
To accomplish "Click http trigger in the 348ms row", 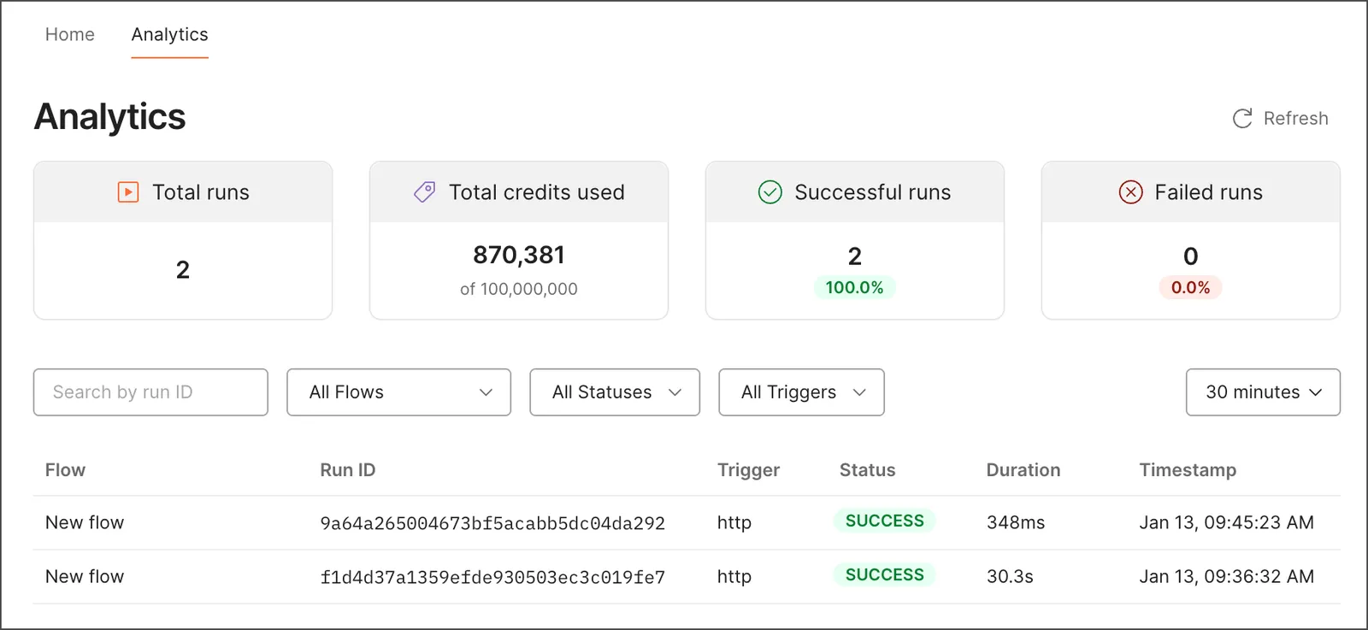I will [734, 522].
